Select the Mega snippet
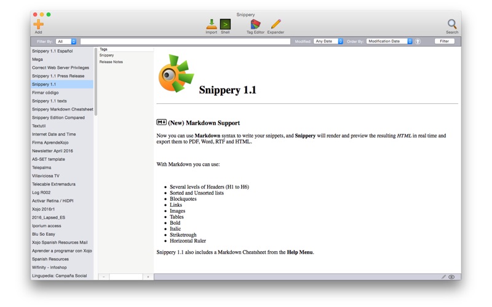 [x=62, y=59]
